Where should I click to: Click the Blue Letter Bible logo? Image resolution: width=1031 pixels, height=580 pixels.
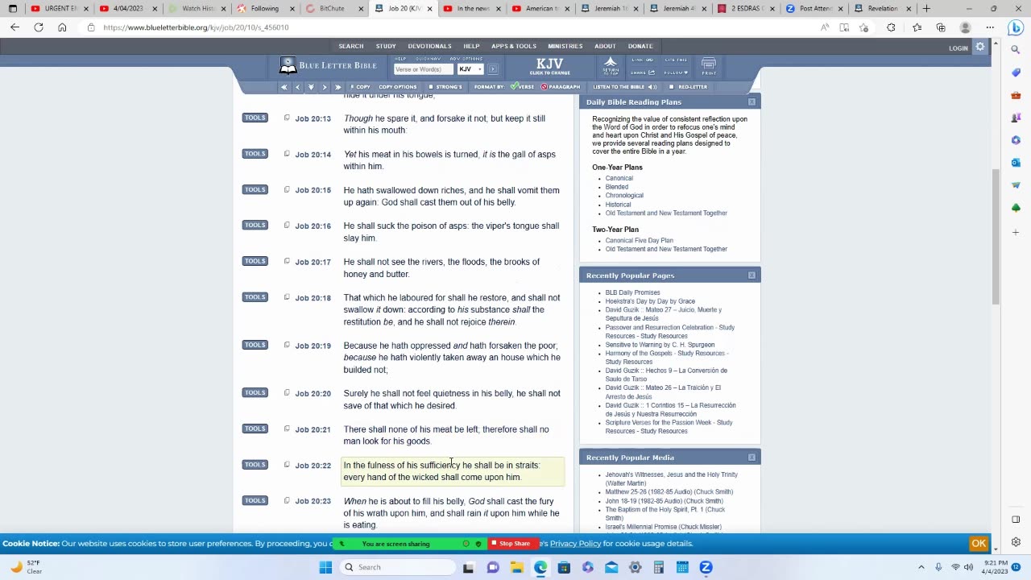[x=328, y=65]
